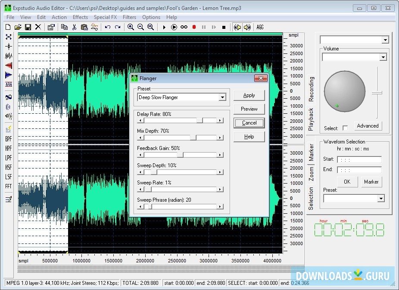Viewport: 399px width, 290px height.
Task: Expand the Volume device dropdown
Action: (383, 57)
